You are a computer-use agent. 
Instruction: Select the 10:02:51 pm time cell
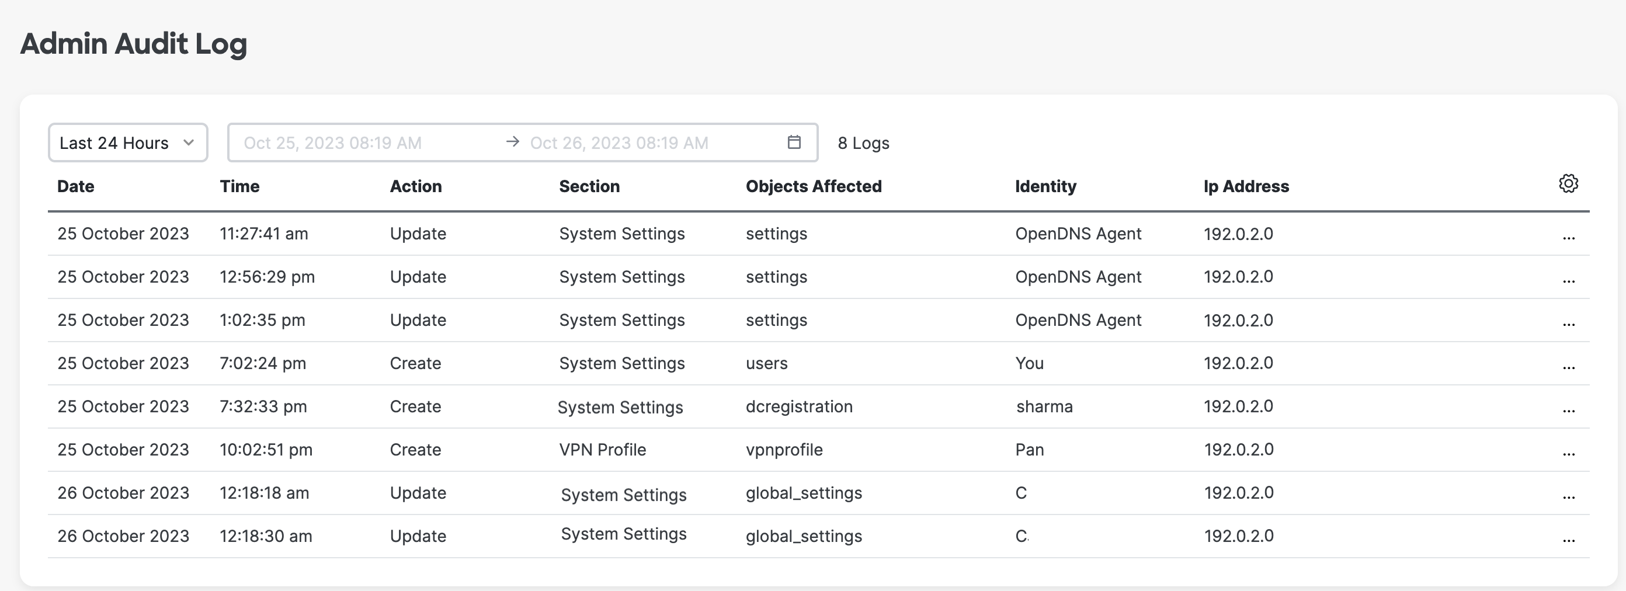click(266, 450)
